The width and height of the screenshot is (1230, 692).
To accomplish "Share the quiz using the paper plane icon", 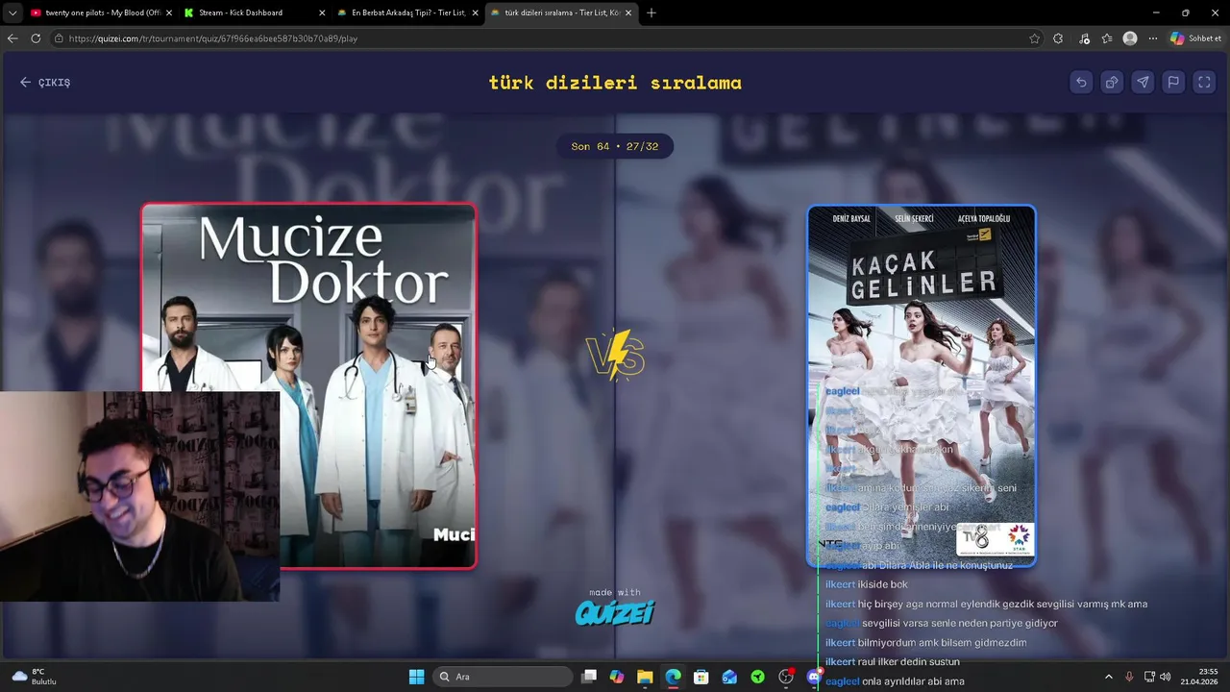I will (x=1143, y=83).
